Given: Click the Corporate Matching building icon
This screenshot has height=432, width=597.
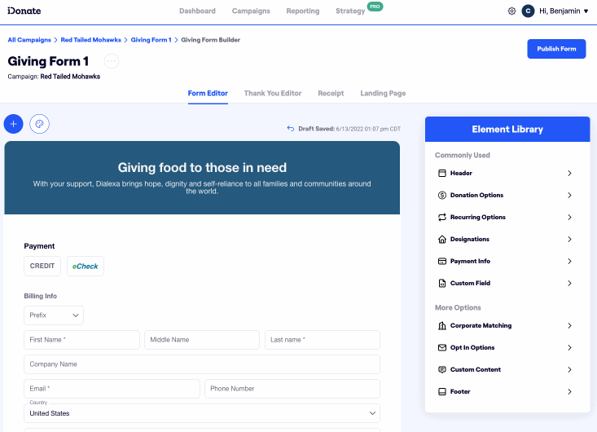Looking at the screenshot, I should (442, 326).
